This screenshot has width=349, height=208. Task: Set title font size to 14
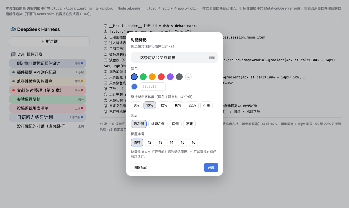tap(171, 143)
